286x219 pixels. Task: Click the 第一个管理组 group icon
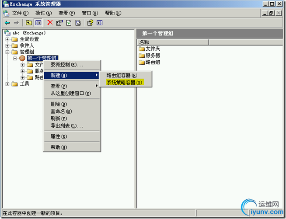tap(22, 58)
